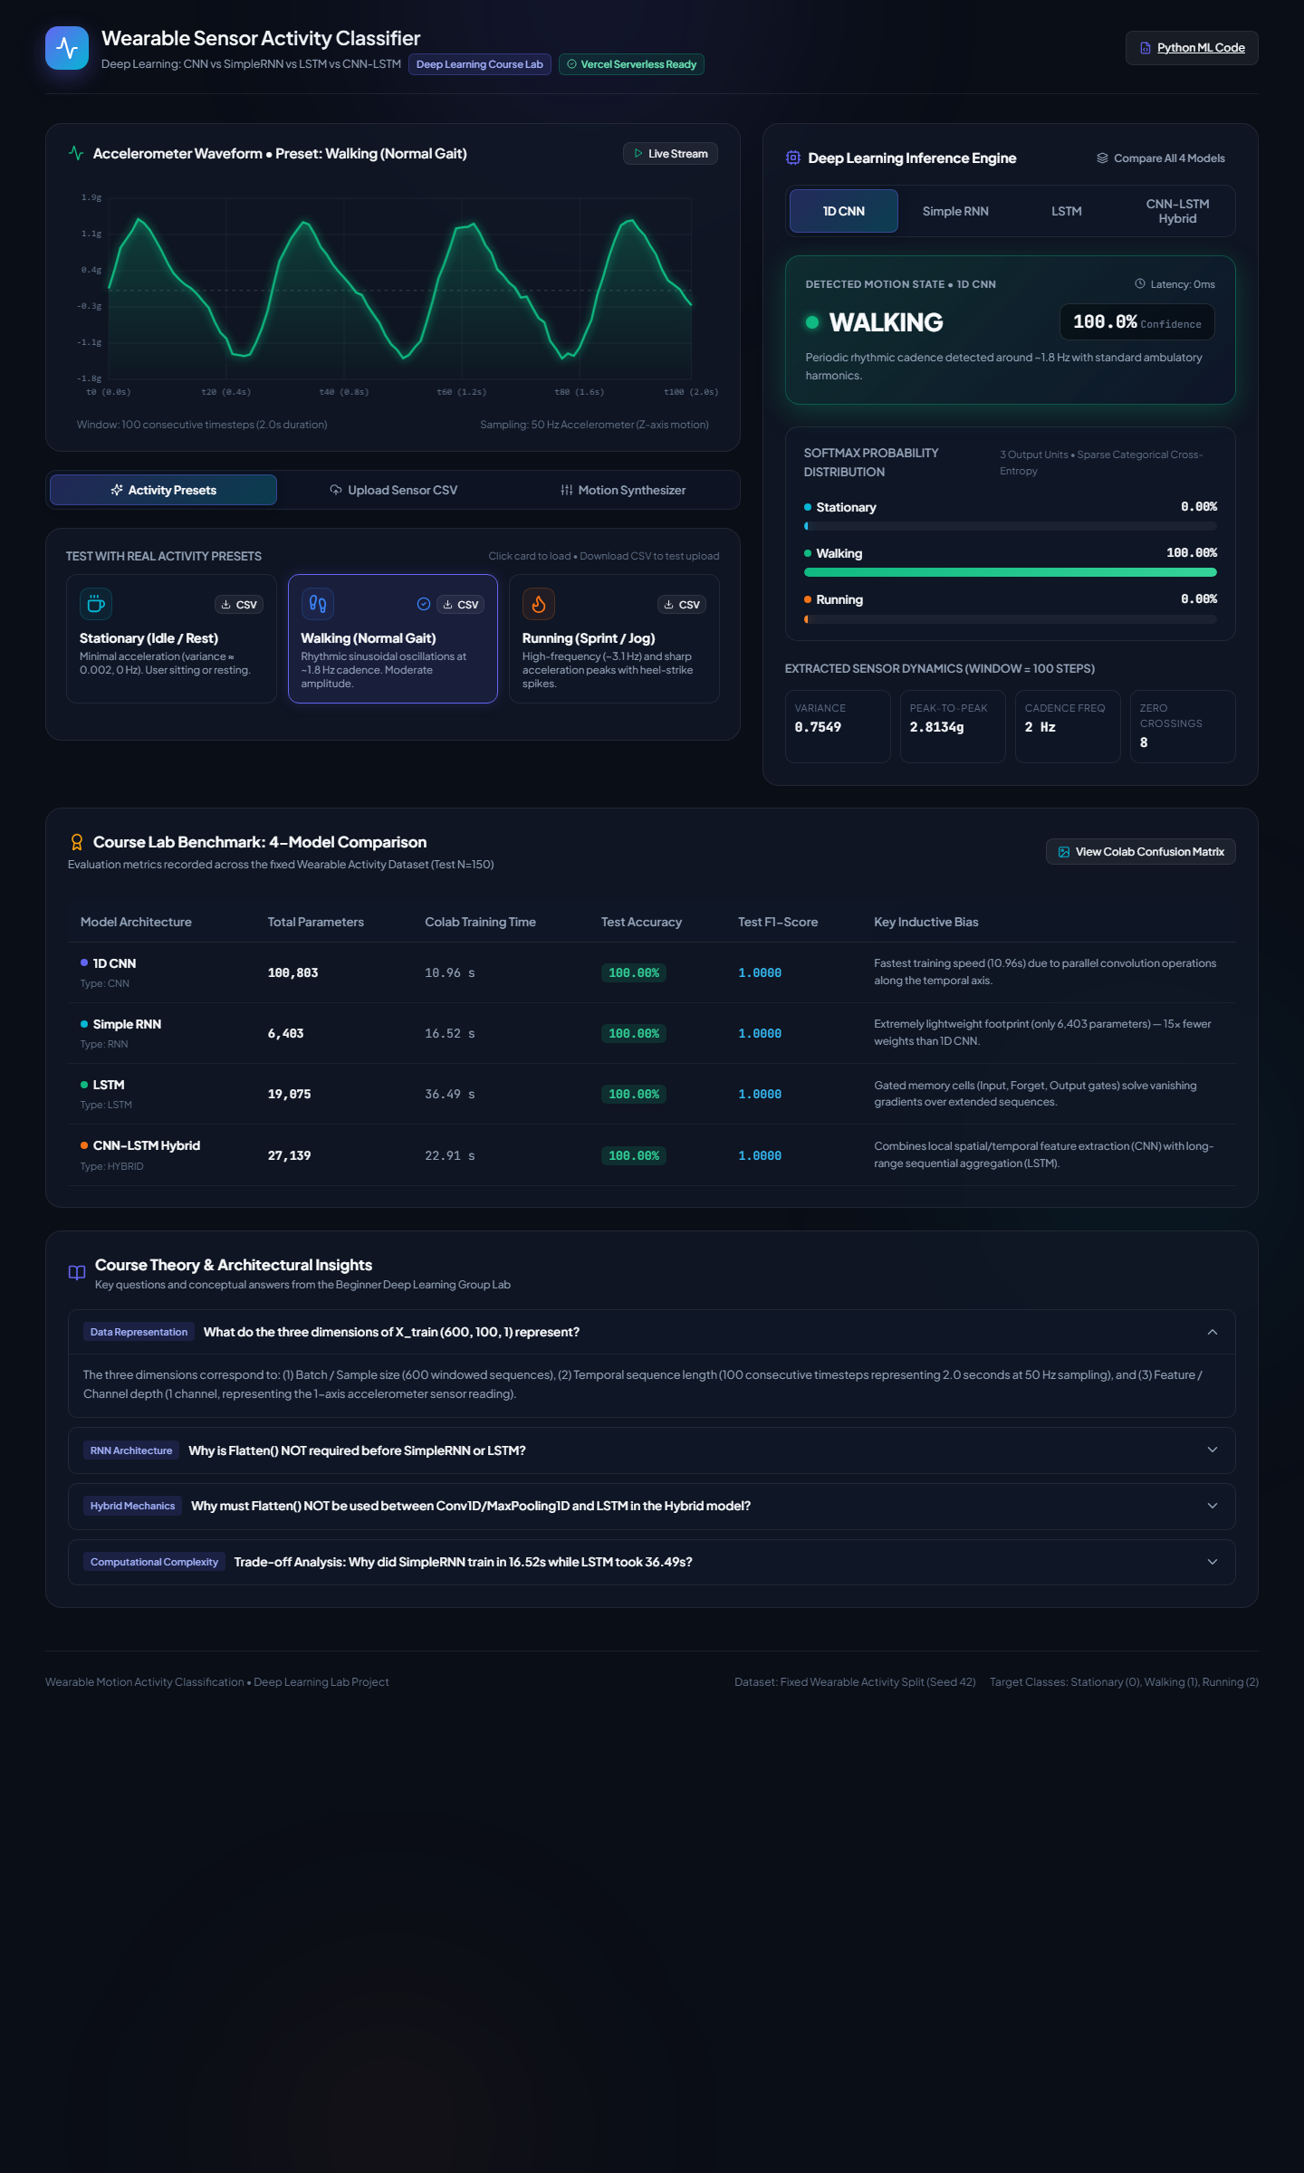Expand the Flatten() before SimpleRNN question

click(x=652, y=1450)
